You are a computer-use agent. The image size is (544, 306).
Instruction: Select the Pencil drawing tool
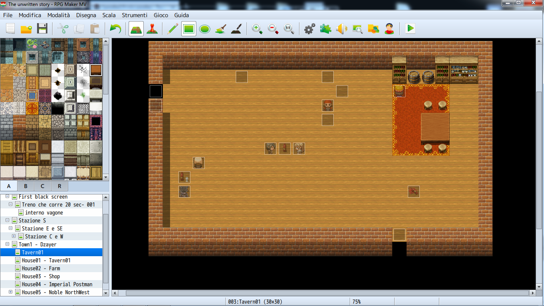tap(172, 29)
